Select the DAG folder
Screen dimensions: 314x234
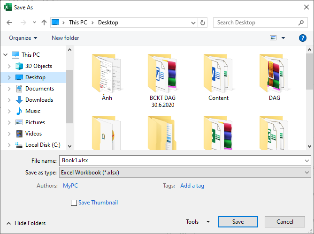coord(275,77)
